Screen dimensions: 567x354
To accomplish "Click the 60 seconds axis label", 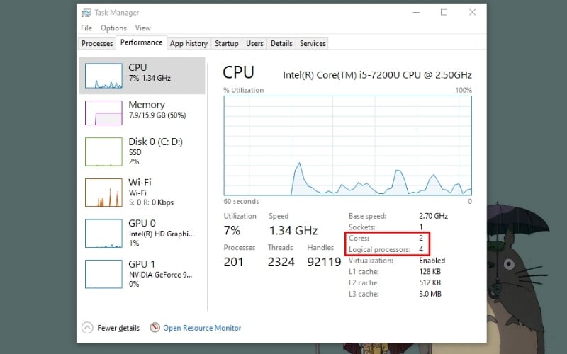I will click(x=241, y=202).
